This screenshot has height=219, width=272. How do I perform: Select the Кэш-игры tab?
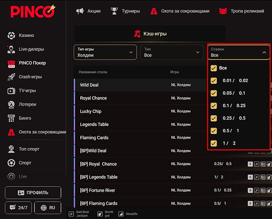tap(150, 34)
